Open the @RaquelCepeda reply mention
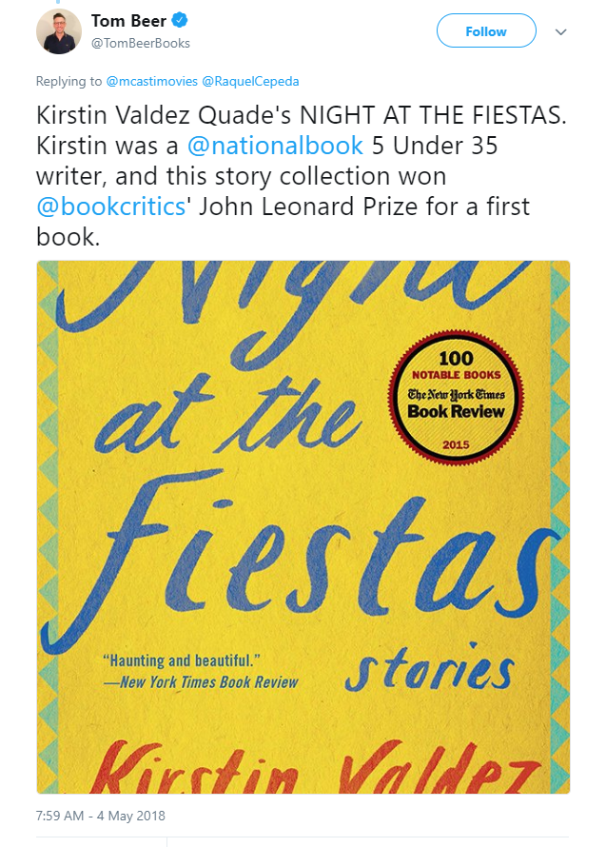The width and height of the screenshot is (606, 847). [x=250, y=81]
